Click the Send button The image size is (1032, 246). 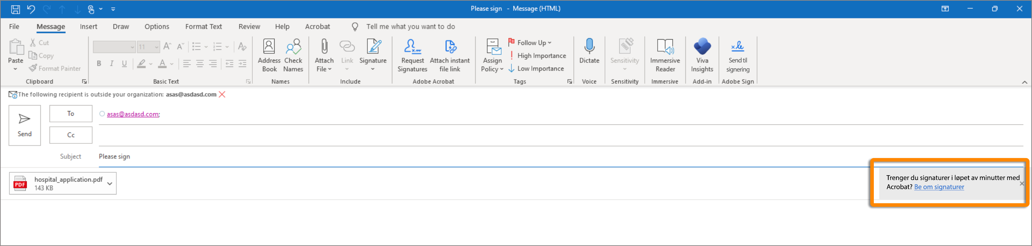[25, 125]
